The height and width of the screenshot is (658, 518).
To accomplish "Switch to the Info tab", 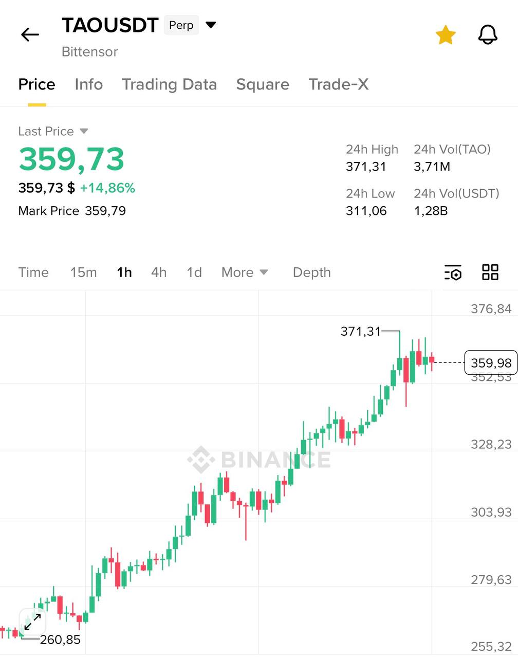I will click(x=88, y=84).
